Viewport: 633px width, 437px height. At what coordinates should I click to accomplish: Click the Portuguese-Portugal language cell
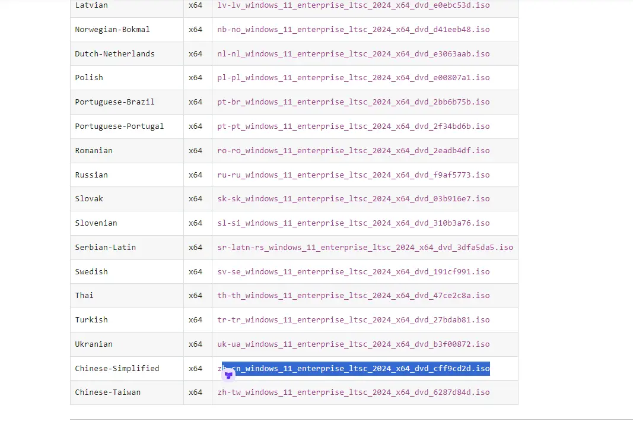click(x=127, y=126)
